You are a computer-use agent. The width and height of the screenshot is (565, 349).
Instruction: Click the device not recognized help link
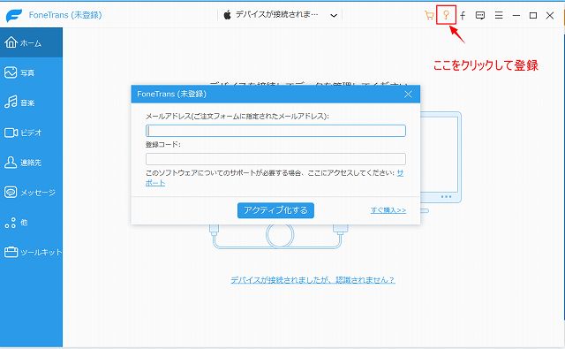pos(313,280)
